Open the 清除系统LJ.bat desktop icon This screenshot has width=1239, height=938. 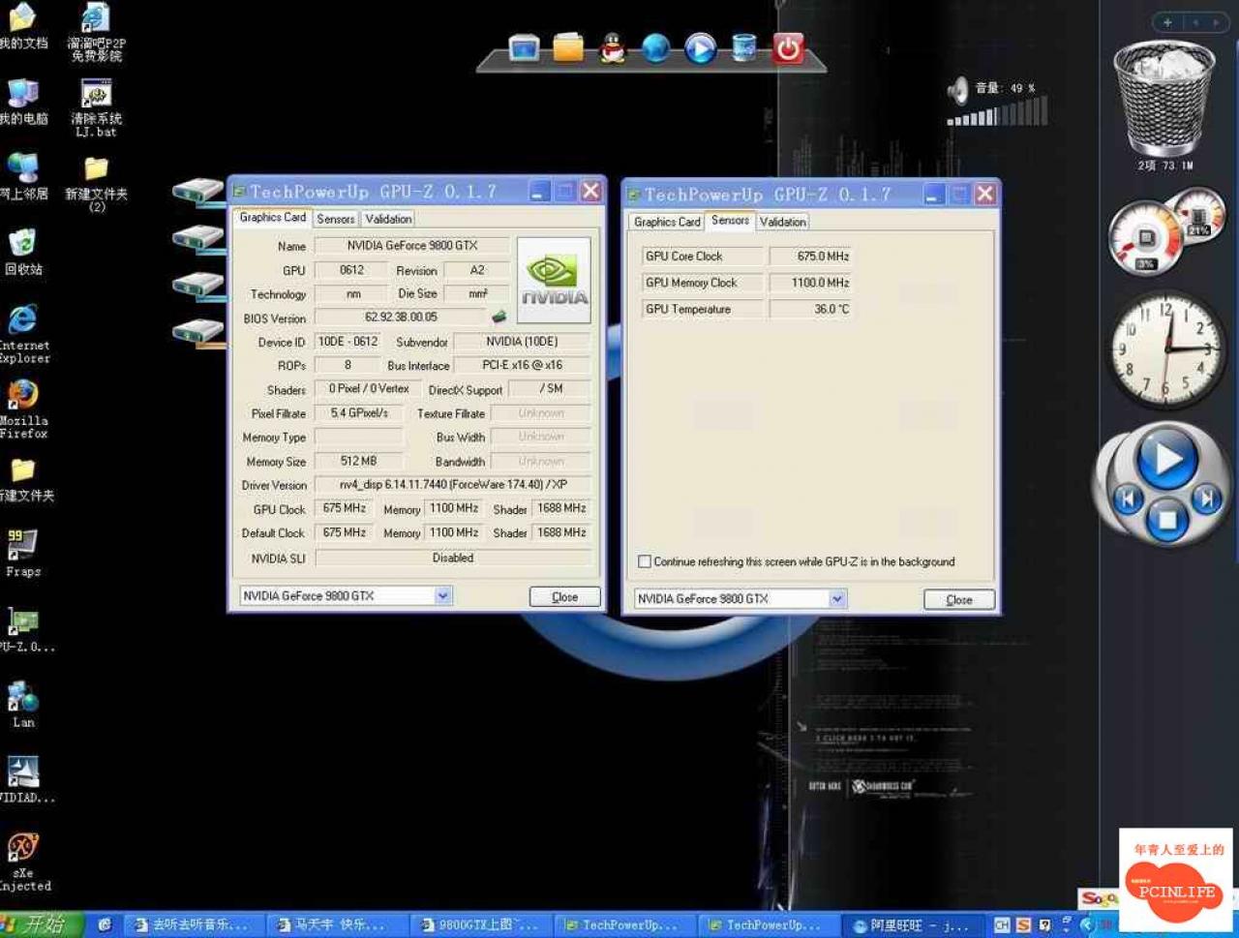click(96, 106)
